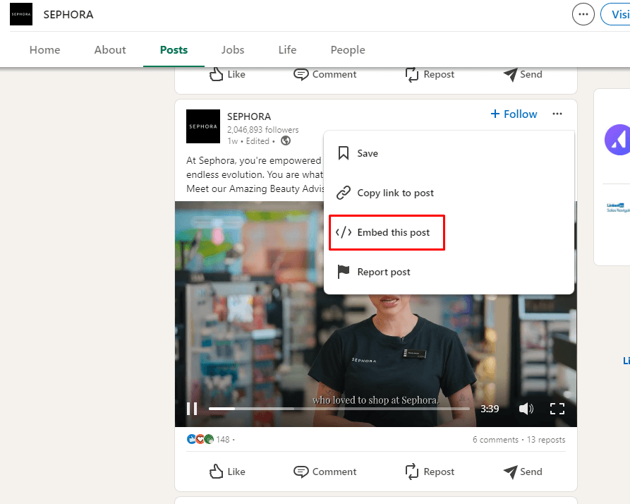Follow the Sephora page

[514, 114]
